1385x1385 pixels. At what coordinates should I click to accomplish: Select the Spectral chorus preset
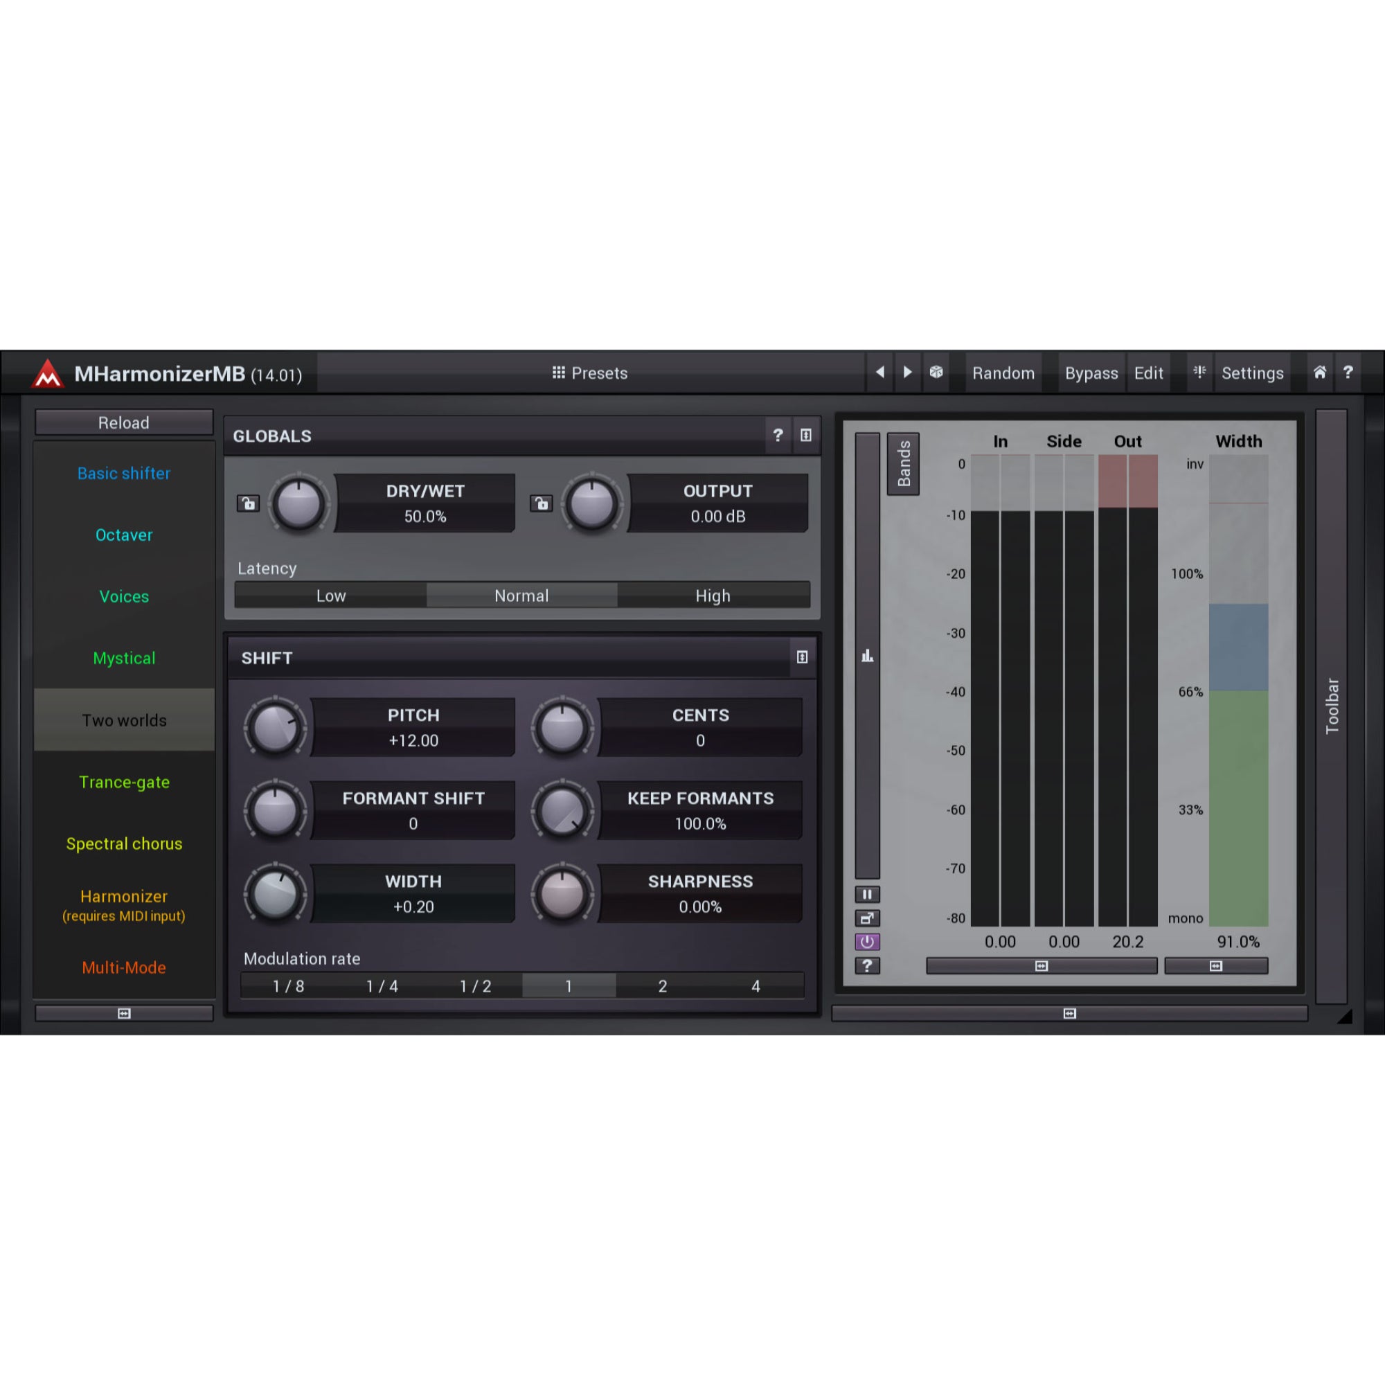[x=124, y=843]
